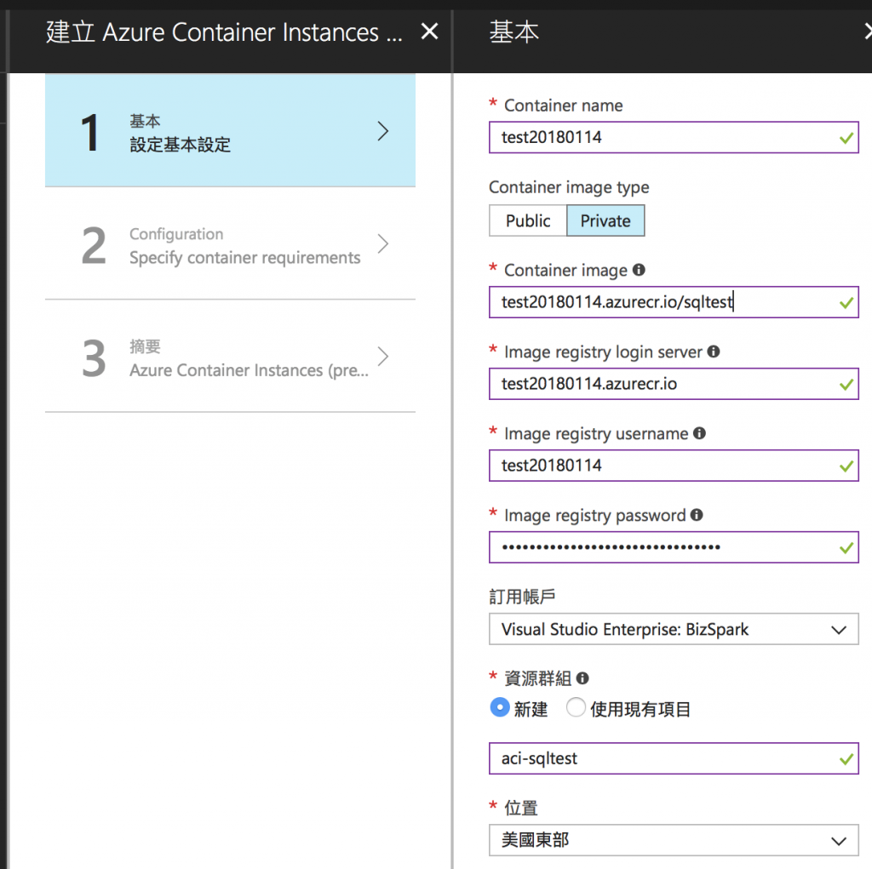Click green checkmark in Container name field

tap(846, 138)
